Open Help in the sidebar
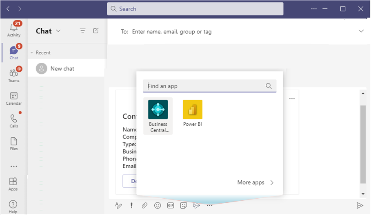The image size is (371, 215). click(x=13, y=207)
